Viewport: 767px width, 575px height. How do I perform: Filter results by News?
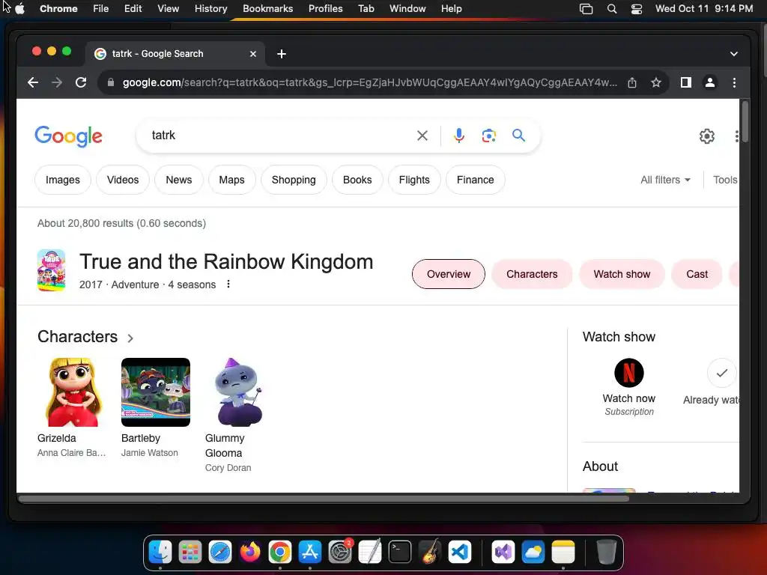[x=178, y=180]
